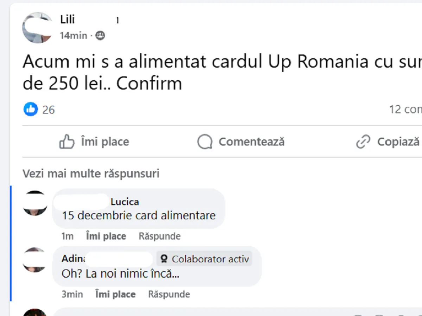Image resolution: width=422 pixels, height=316 pixels.
Task: Click the chain link Copiază icon
Action: 363,142
